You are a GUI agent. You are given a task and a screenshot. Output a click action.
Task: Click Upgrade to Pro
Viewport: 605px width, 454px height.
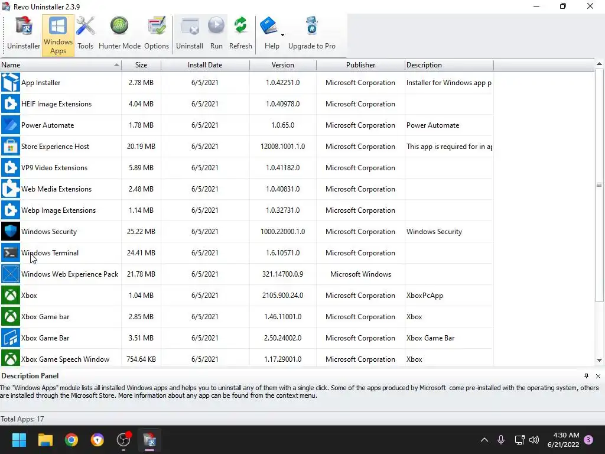(x=312, y=34)
